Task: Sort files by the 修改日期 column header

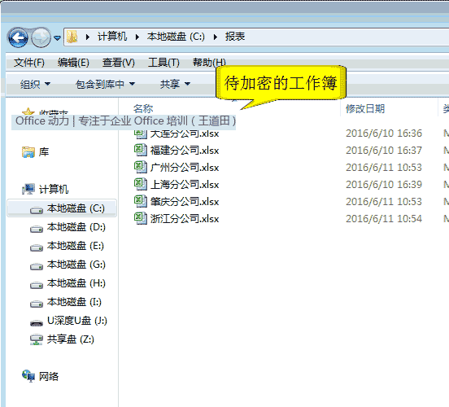Action: click(365, 108)
